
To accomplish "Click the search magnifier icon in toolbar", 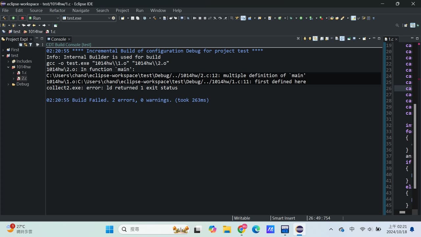I will [397, 25].
